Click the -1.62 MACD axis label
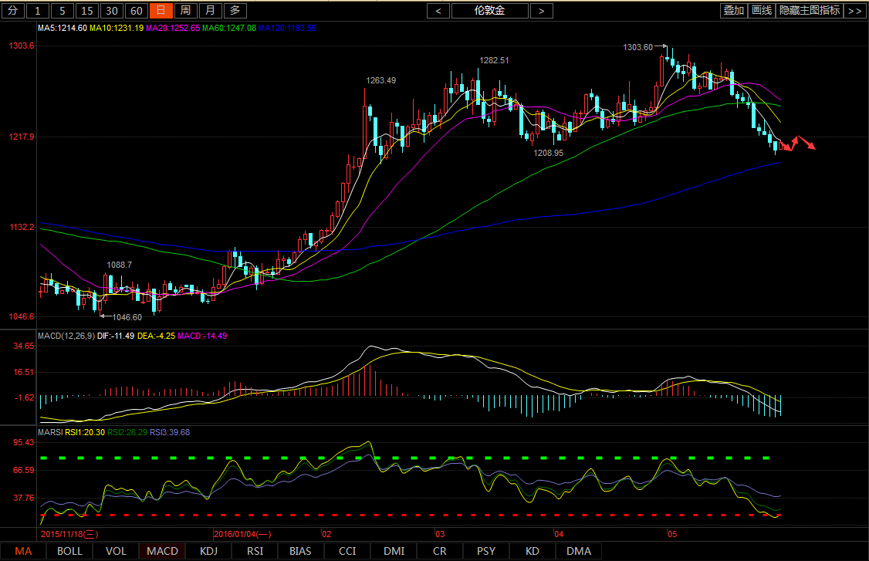This screenshot has width=869, height=561. coord(24,397)
